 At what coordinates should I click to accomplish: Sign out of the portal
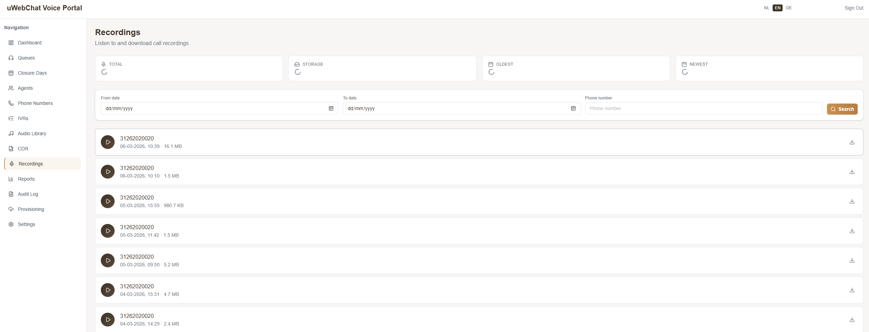(854, 8)
